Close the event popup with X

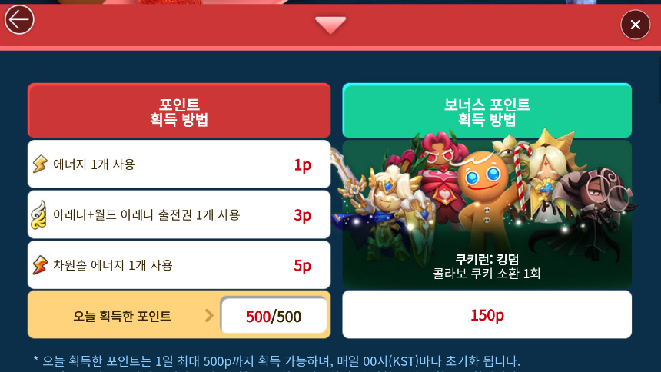click(636, 25)
